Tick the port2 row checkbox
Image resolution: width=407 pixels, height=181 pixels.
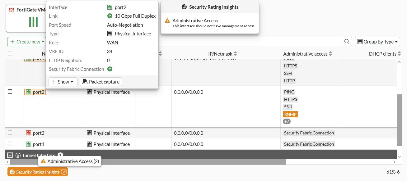point(10,92)
